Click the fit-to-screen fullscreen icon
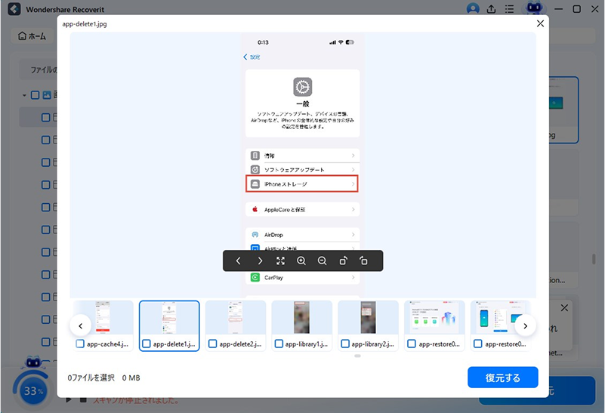The height and width of the screenshot is (413, 605). point(280,260)
